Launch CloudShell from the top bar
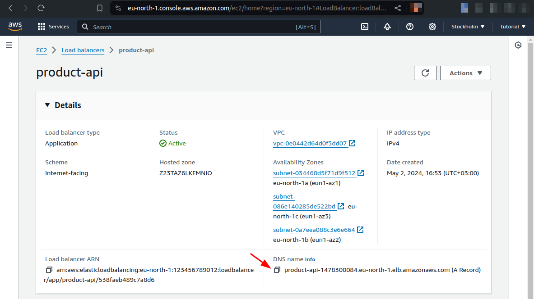Image resolution: width=534 pixels, height=299 pixels. point(364,27)
